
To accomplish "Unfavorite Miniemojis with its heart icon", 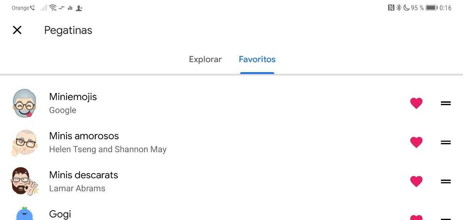I will tap(416, 103).
